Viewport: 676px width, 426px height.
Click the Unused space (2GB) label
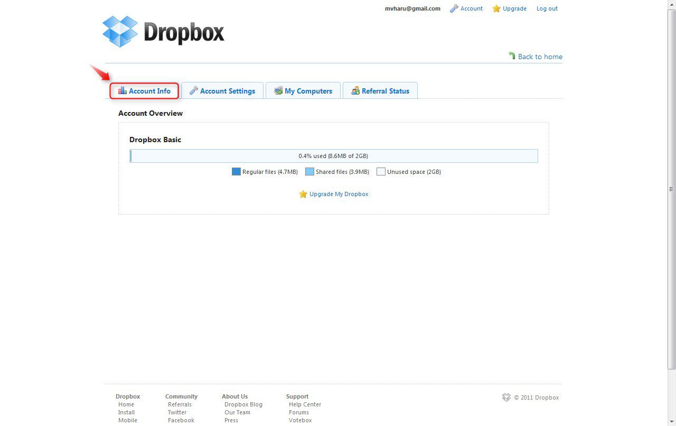[414, 172]
